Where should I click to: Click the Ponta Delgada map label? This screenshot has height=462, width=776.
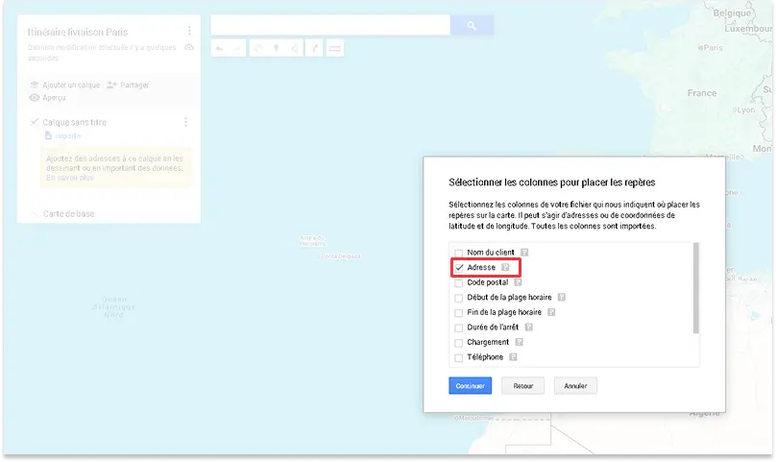[x=341, y=256]
